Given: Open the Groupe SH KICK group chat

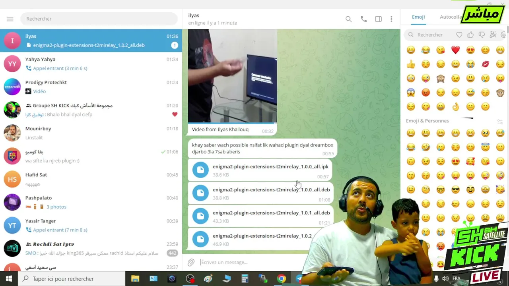Looking at the screenshot, I should (91, 110).
